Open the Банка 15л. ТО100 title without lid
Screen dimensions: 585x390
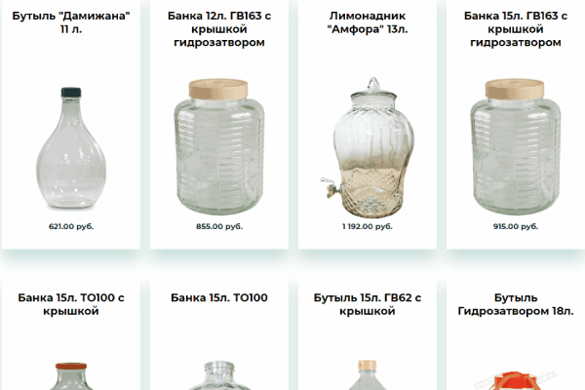219,297
